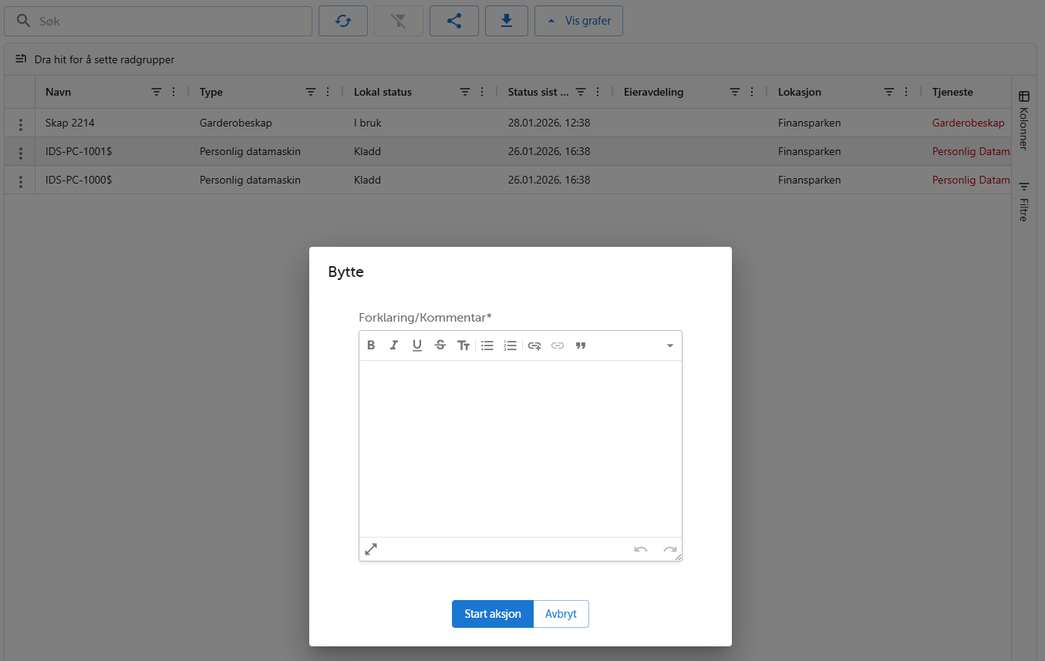Image resolution: width=1045 pixels, height=661 pixels.
Task: Cancel the dialog with Avbryt
Action: tap(561, 614)
